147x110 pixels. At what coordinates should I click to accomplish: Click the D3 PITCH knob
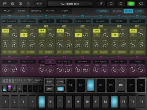[42, 45]
